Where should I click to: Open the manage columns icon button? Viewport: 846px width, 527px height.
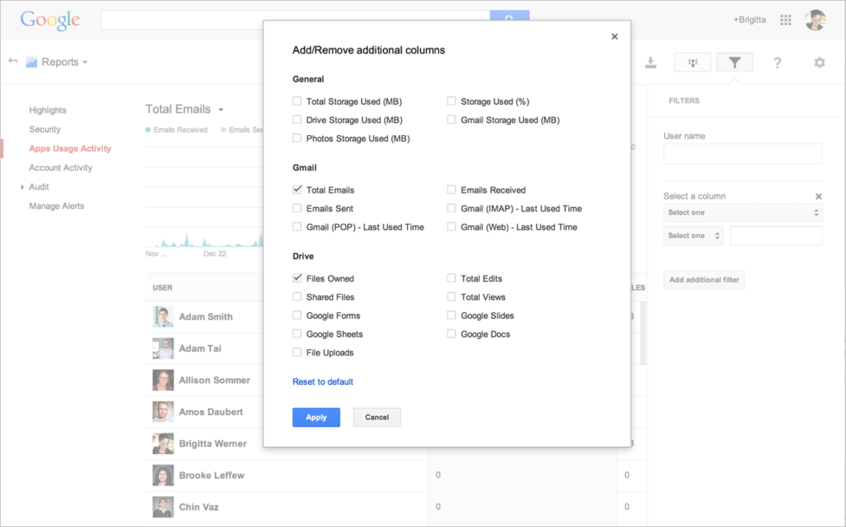(x=692, y=62)
